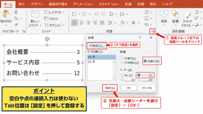Open the 挿入 tab

click(x=22, y=4)
